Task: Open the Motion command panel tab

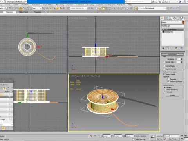Action: pyautogui.click(x=174, y=18)
